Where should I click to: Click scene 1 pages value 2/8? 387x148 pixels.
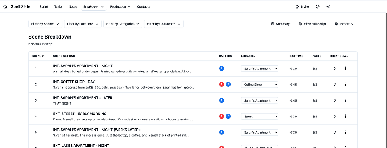click(315, 69)
